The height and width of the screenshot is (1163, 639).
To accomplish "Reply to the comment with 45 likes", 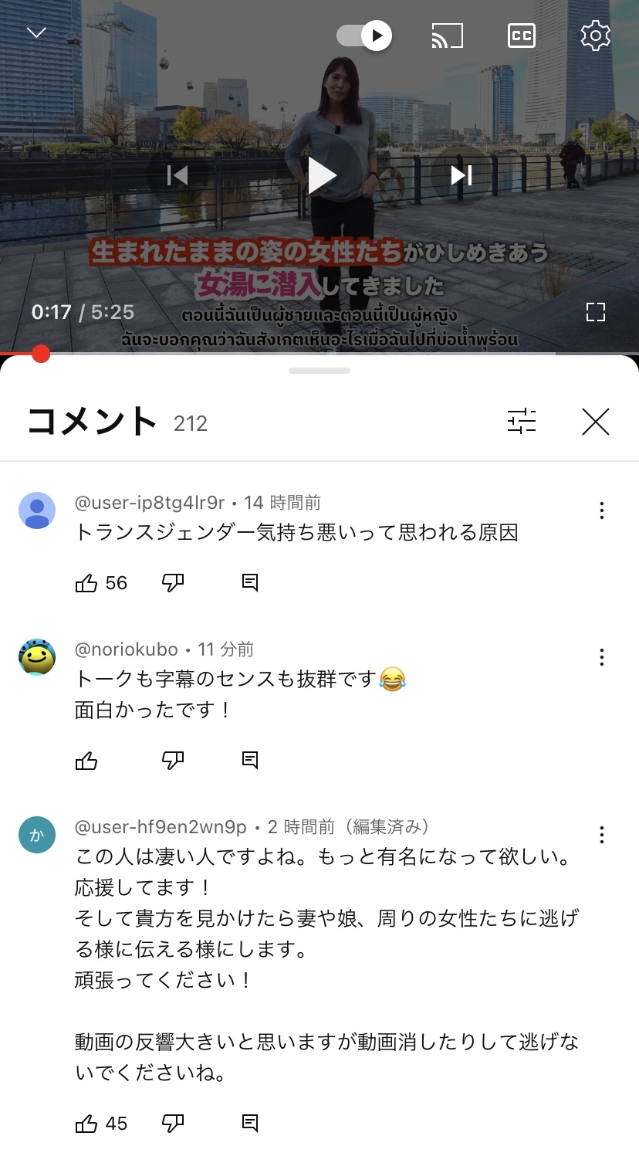I will pos(250,1124).
